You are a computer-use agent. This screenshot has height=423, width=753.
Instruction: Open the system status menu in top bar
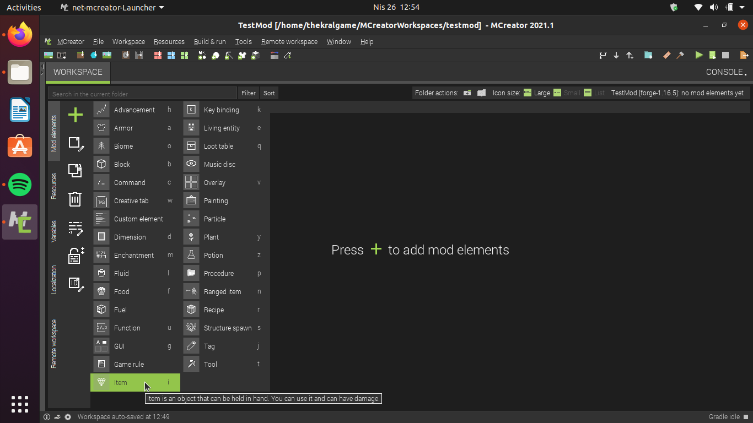point(719,8)
